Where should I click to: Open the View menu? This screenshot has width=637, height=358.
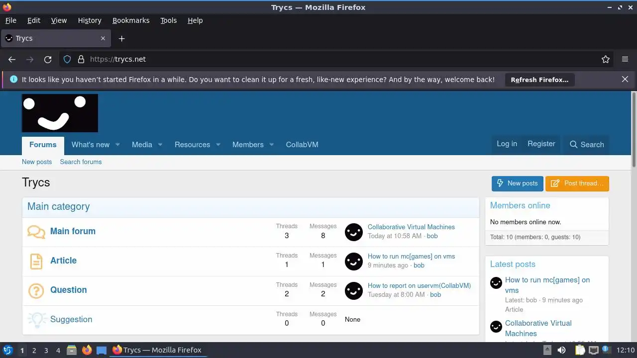click(59, 20)
